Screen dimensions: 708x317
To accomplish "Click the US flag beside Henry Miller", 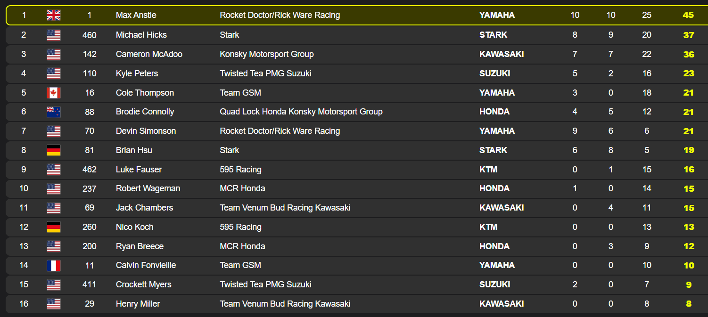I will [x=54, y=304].
